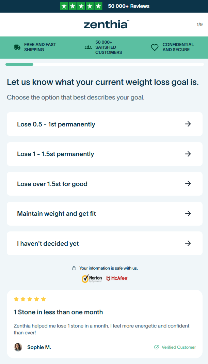208x364 pixels.
Task: Click the green Trustpilot star rating
Action: click(x=81, y=6)
